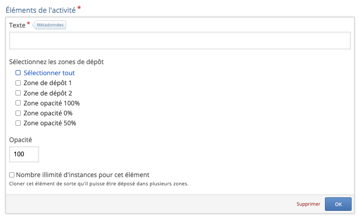
Task: Enable the Zone de dépôt 1 checkbox
Action: click(18, 83)
